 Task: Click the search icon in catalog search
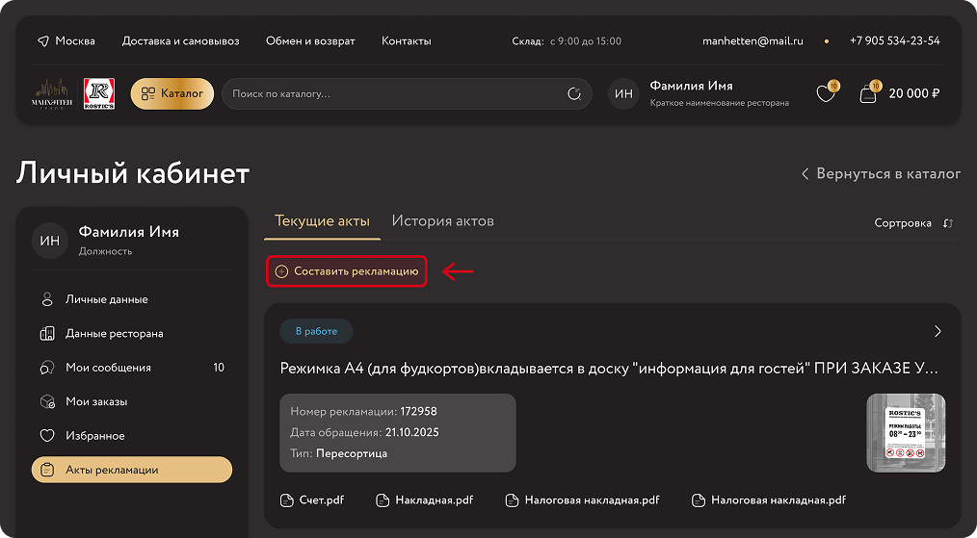click(x=574, y=93)
